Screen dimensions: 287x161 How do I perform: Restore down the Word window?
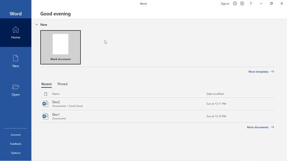tap(271, 4)
